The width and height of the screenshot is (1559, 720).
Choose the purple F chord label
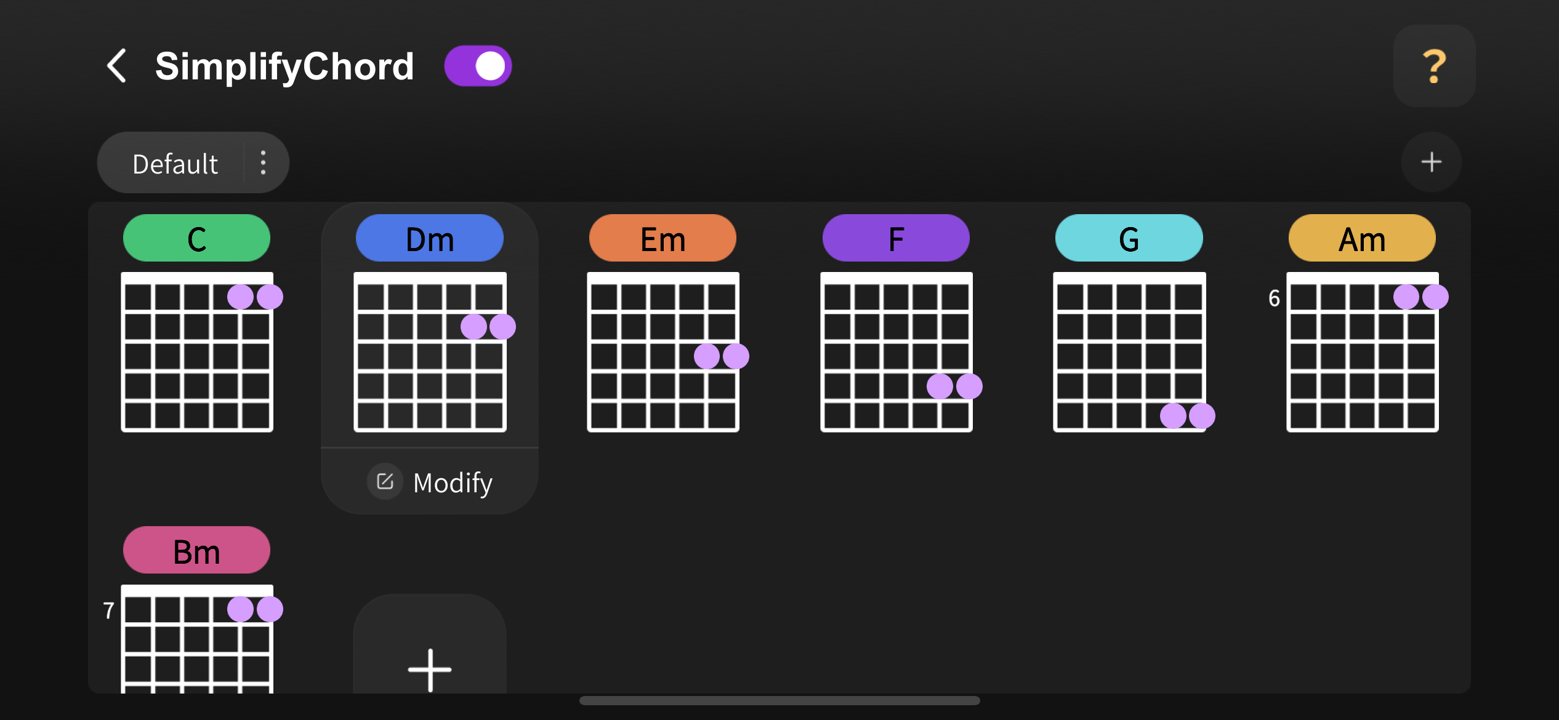pyautogui.click(x=896, y=239)
